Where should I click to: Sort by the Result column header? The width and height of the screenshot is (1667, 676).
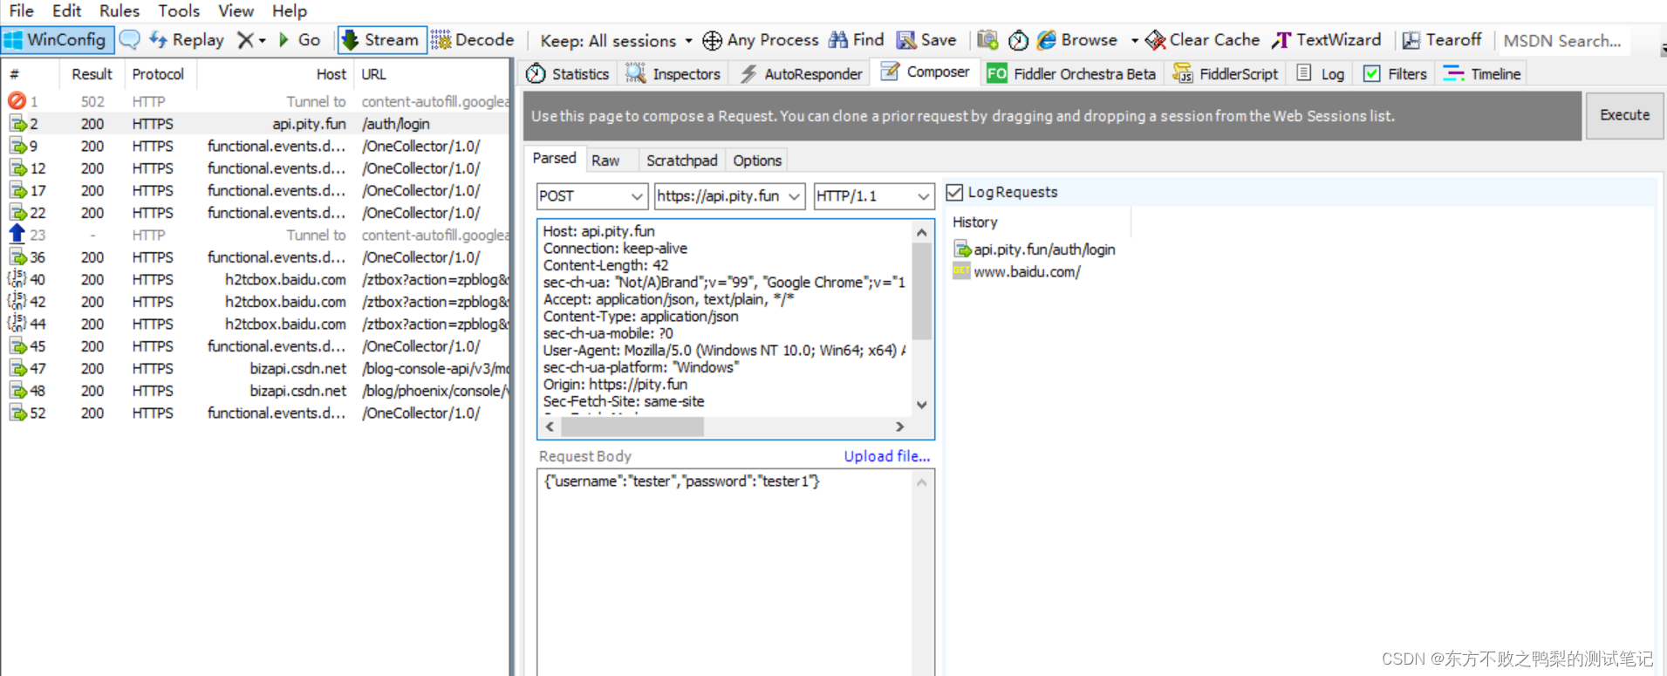[x=92, y=74]
